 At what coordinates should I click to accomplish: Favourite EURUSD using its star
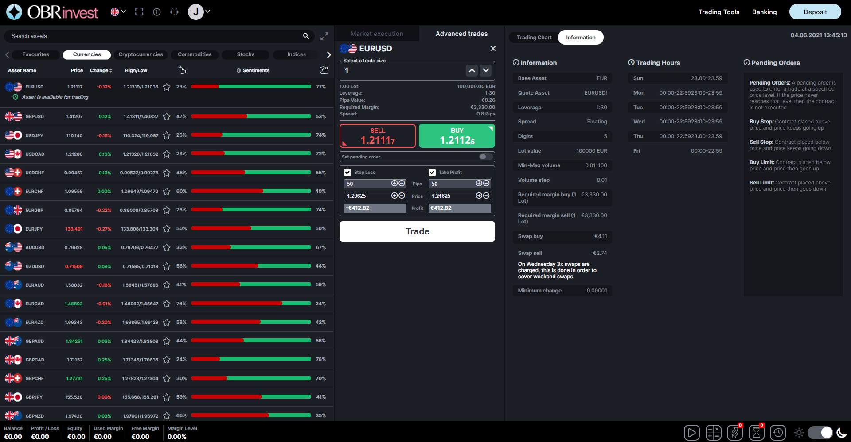coord(167,87)
